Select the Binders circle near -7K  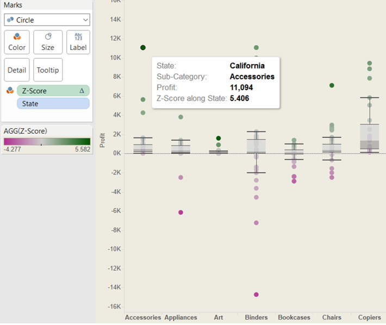[256, 223]
